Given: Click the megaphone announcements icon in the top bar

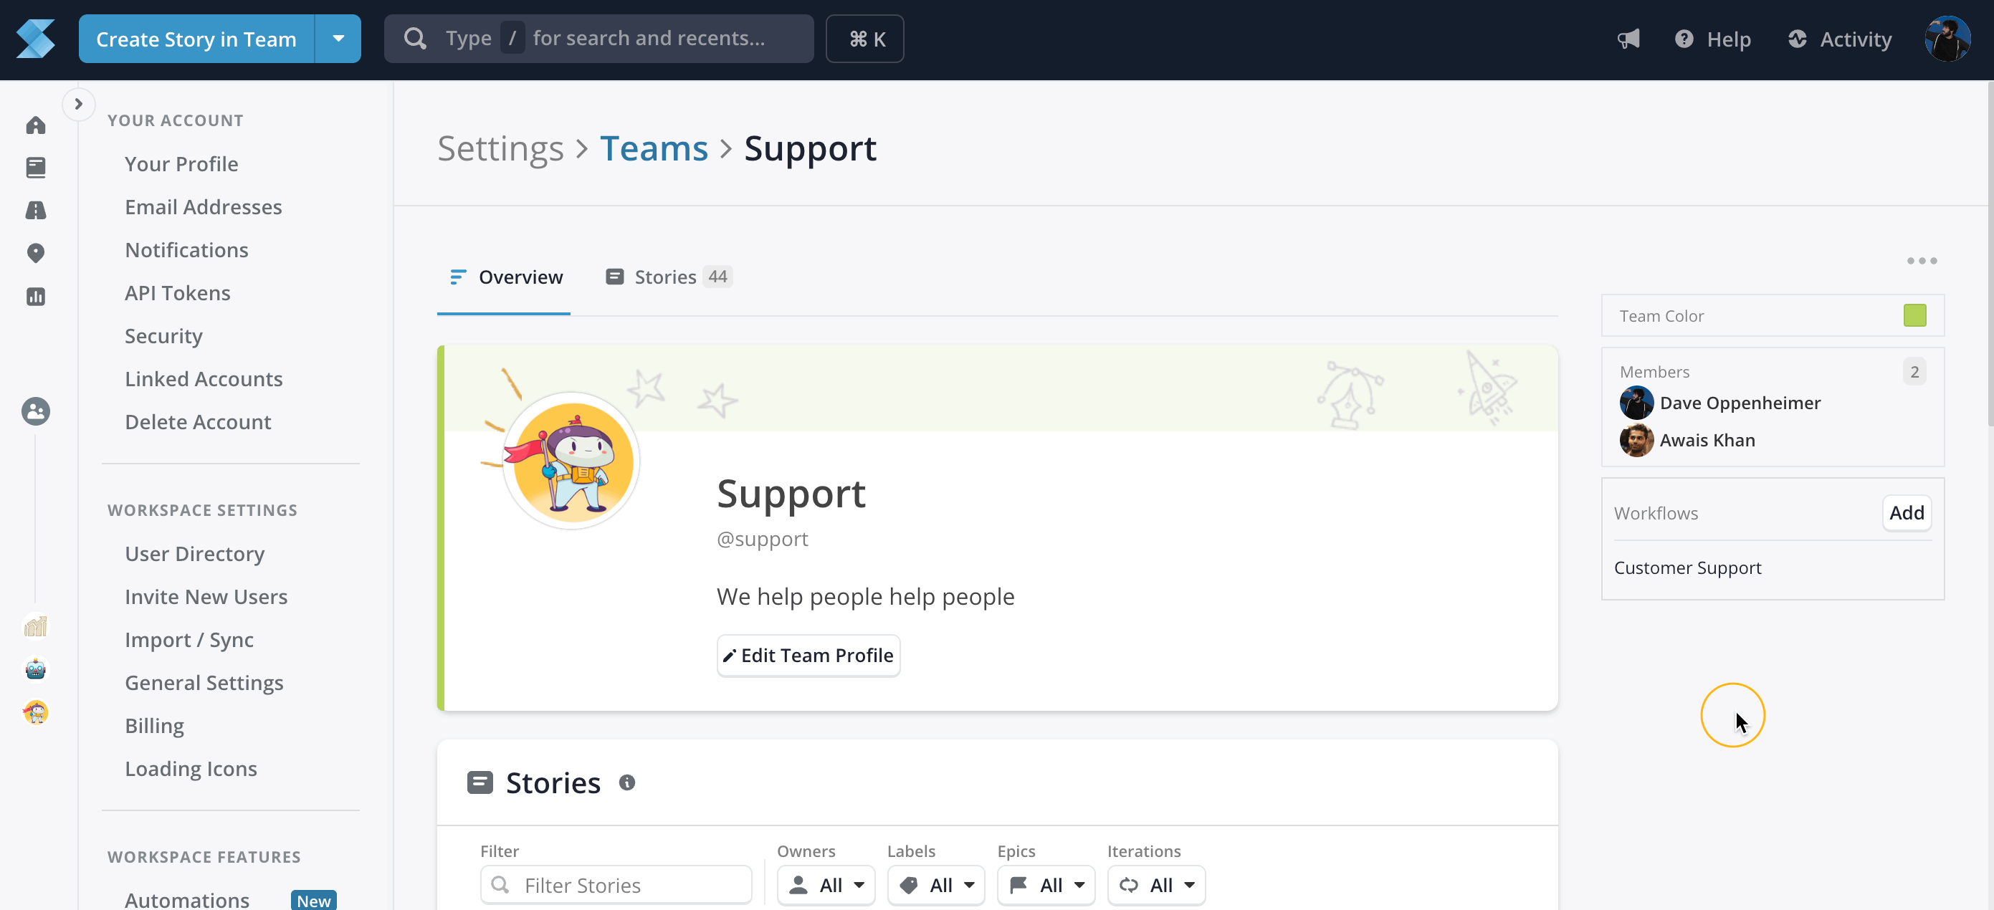Looking at the screenshot, I should [1628, 39].
